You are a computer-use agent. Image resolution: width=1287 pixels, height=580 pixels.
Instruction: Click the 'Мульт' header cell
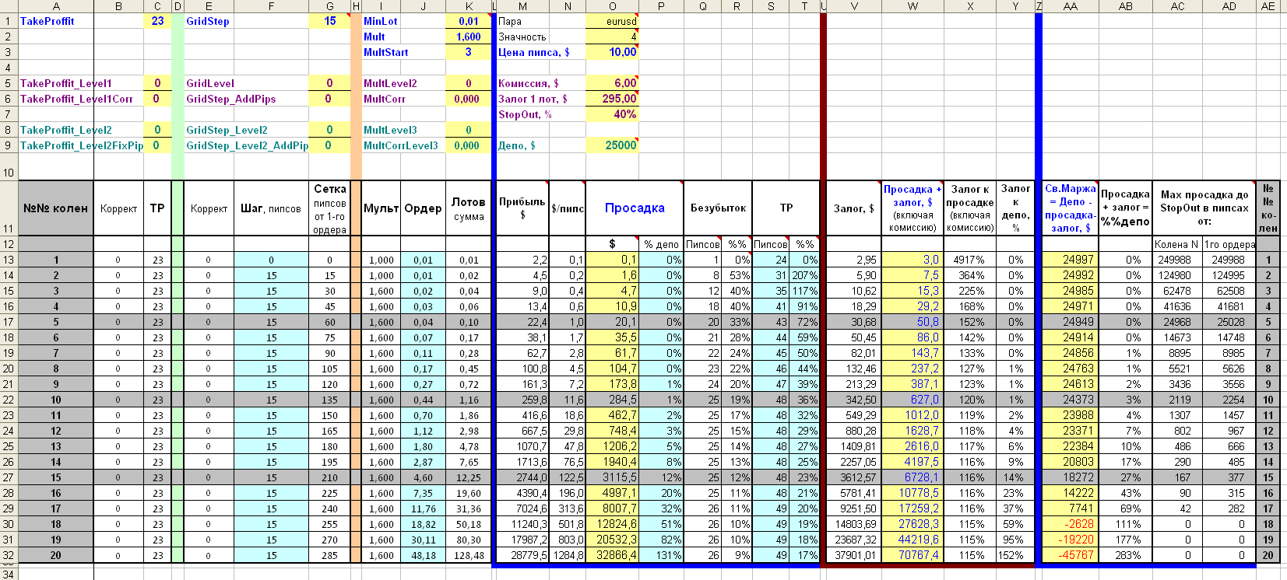pos(382,208)
